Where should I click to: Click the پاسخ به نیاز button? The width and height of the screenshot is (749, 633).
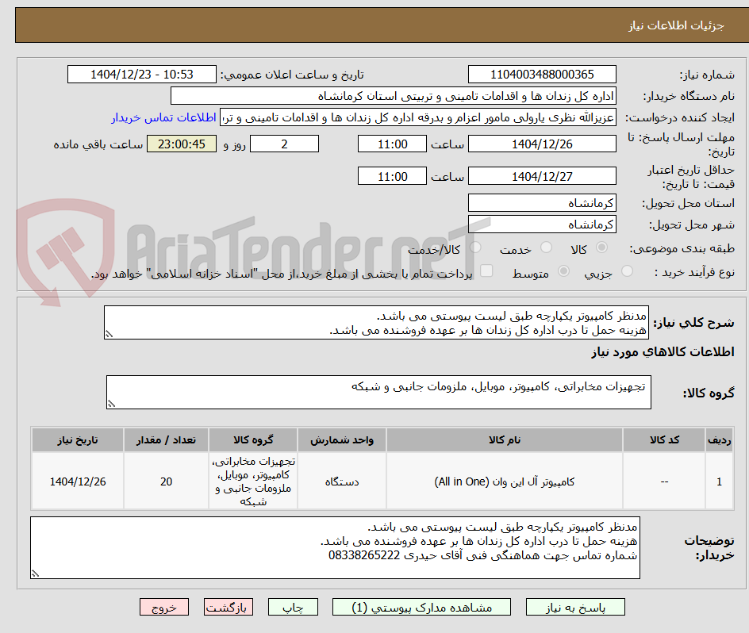coord(575,607)
